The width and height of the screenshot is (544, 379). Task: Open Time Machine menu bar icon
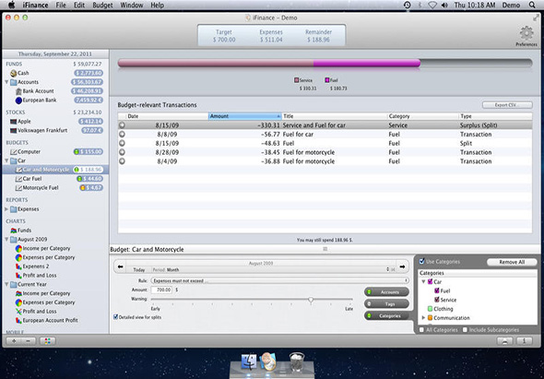coord(408,5)
